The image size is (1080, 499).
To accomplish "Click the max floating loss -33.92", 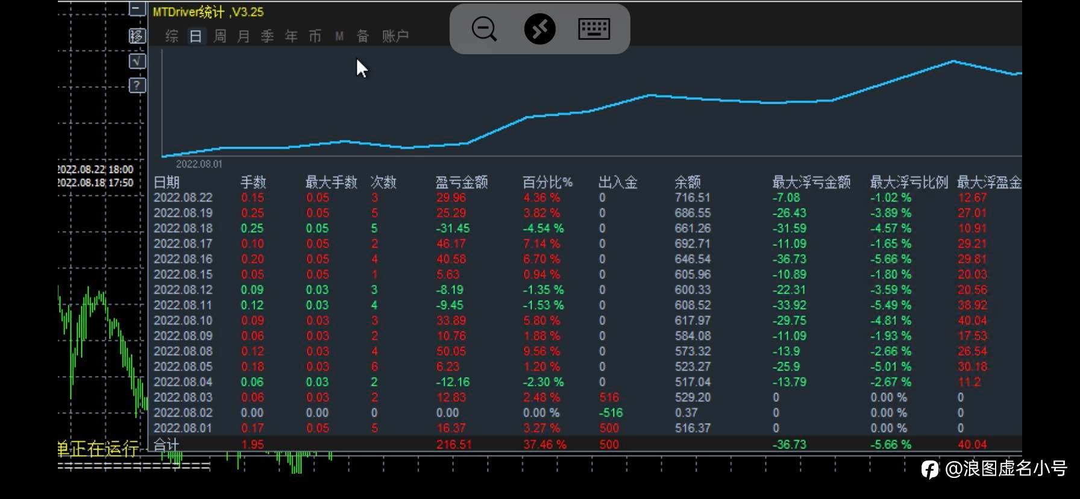I will 790,306.
